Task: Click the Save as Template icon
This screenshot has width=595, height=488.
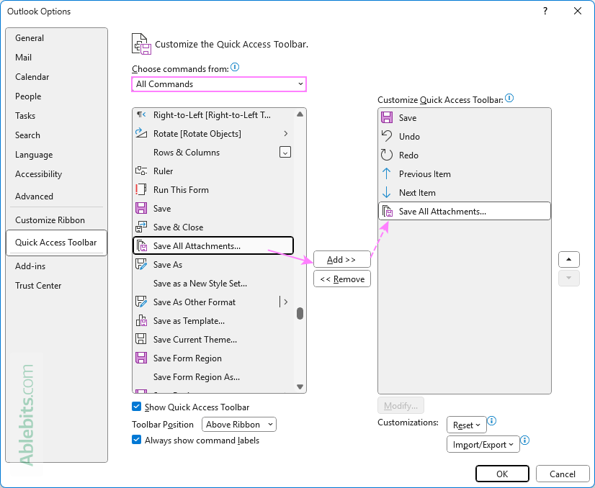Action: coord(141,320)
